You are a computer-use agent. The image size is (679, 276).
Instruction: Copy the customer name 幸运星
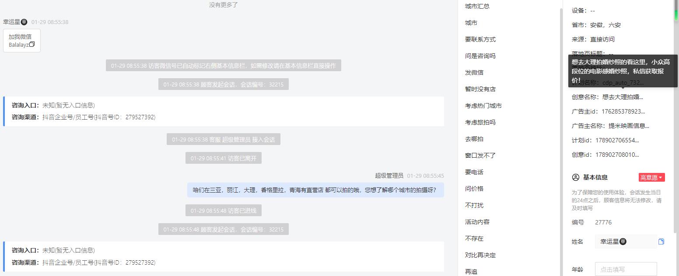(661, 241)
